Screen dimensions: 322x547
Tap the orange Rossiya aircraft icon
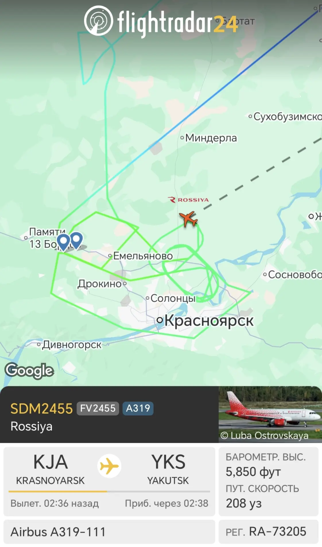pos(188,219)
